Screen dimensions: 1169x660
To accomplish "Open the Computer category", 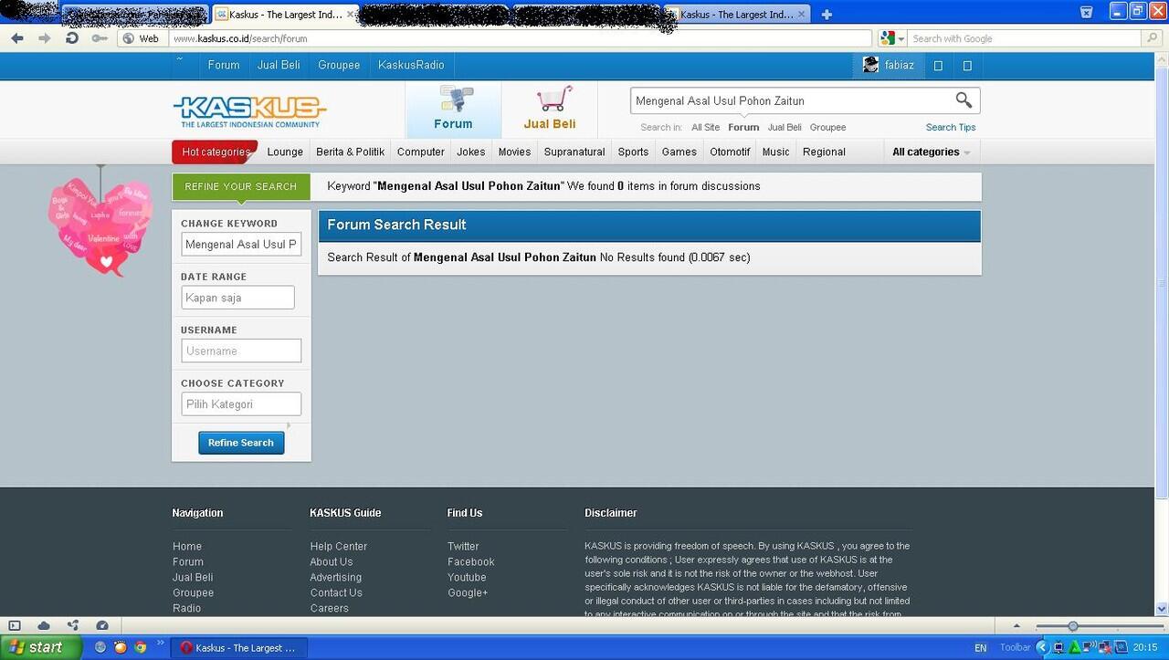I will 421,152.
